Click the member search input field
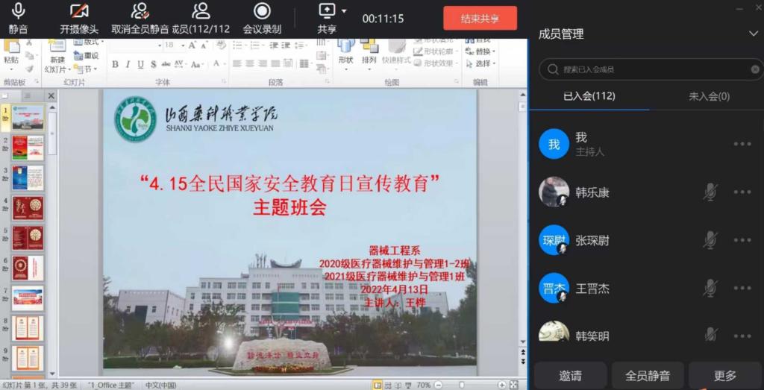The height and width of the screenshot is (390, 764). click(649, 69)
